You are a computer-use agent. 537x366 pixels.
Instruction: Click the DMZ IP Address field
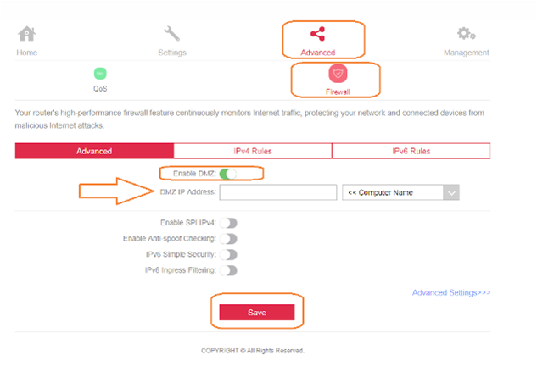pos(278,192)
